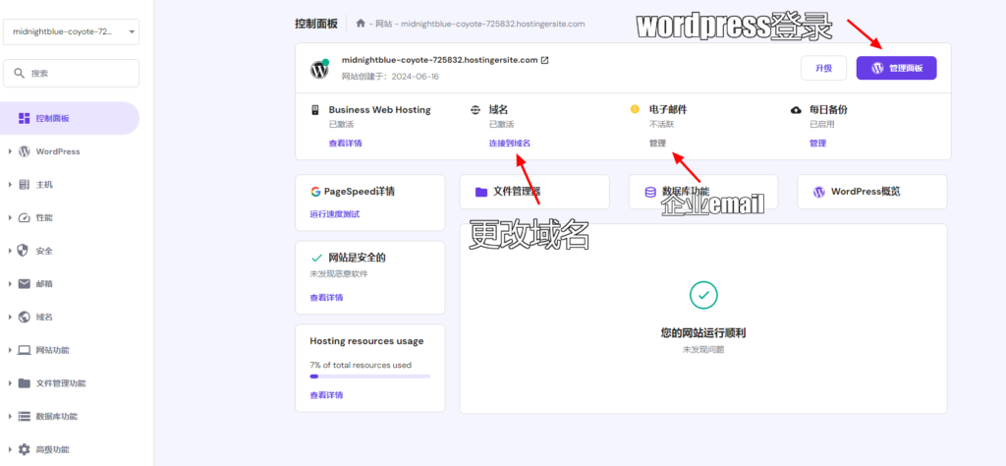The width and height of the screenshot is (1006, 466).
Task: Click the hosting resources usage bar
Action: click(369, 376)
